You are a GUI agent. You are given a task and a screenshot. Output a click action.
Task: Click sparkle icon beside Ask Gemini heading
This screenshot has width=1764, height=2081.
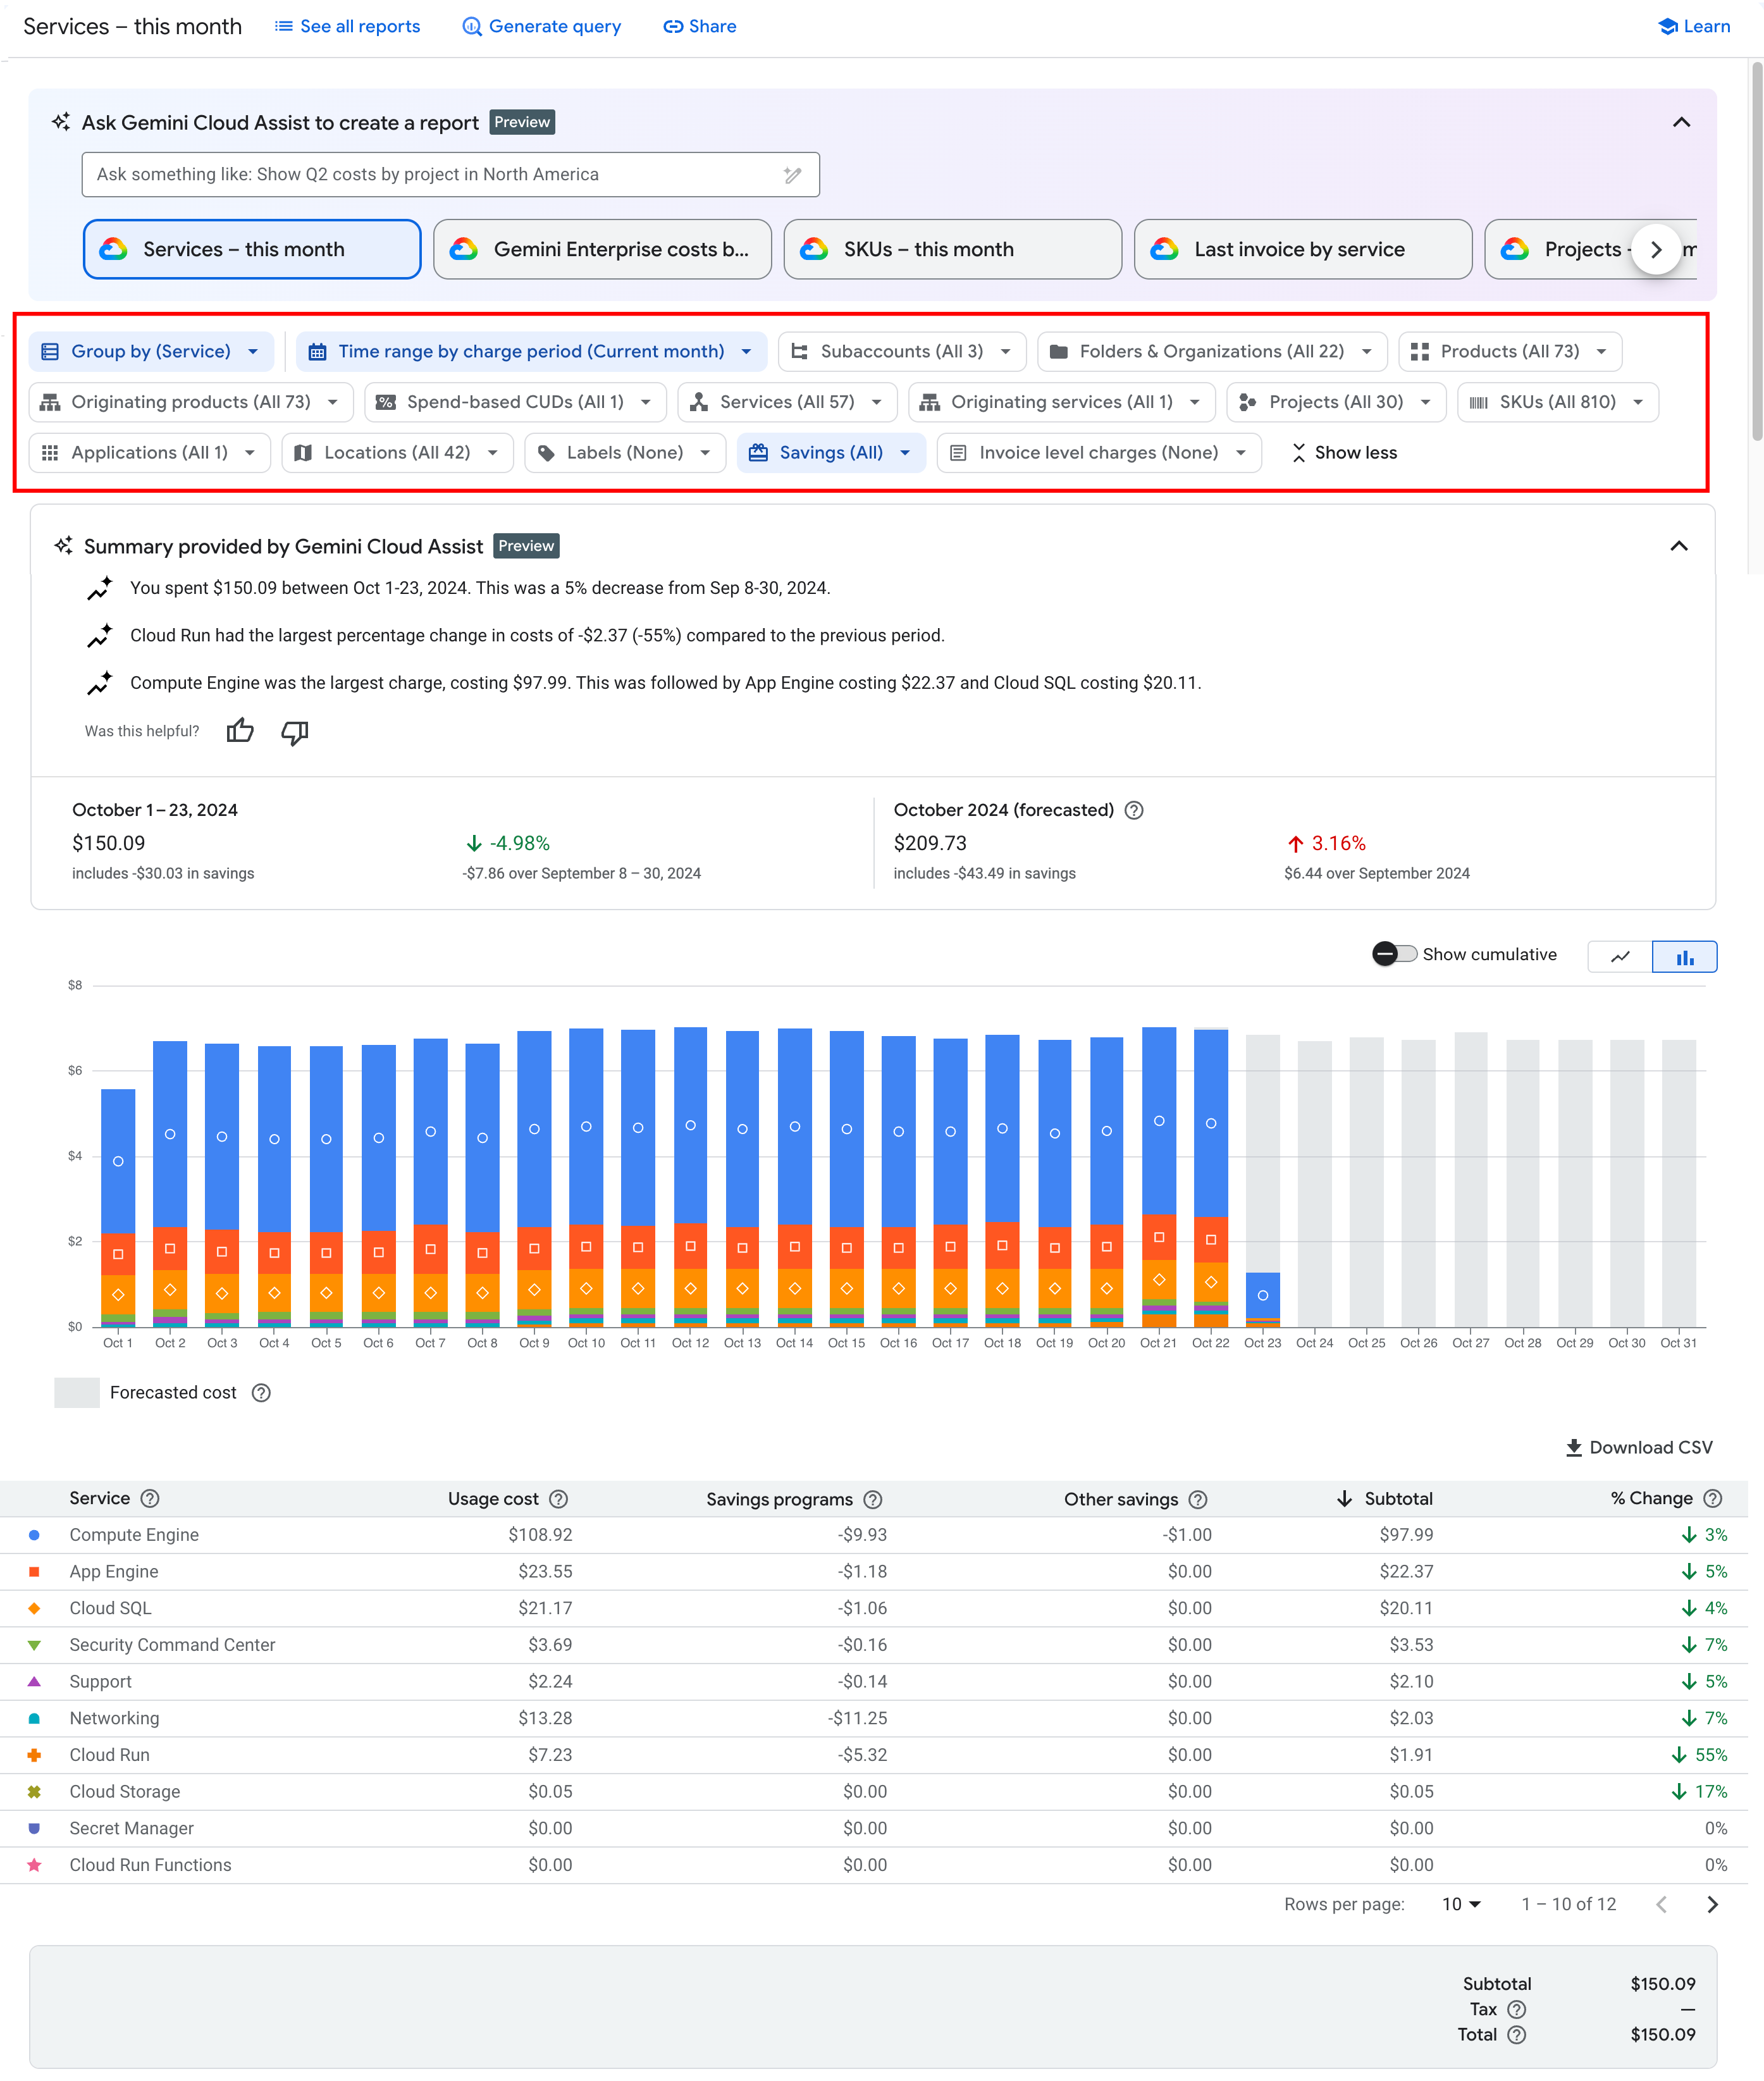(x=61, y=122)
